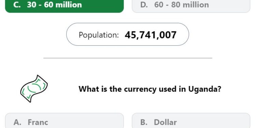Screen dimensions: 256x128
Task: Click the letter 'D.' in the grey answer
Action: click(144, 5)
